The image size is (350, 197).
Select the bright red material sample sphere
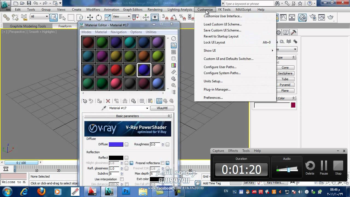(x=116, y=70)
